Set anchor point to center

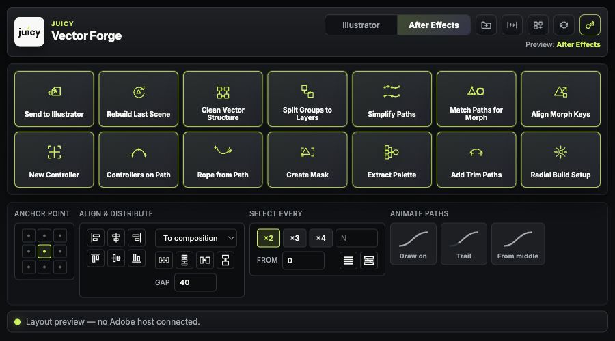[x=44, y=252]
